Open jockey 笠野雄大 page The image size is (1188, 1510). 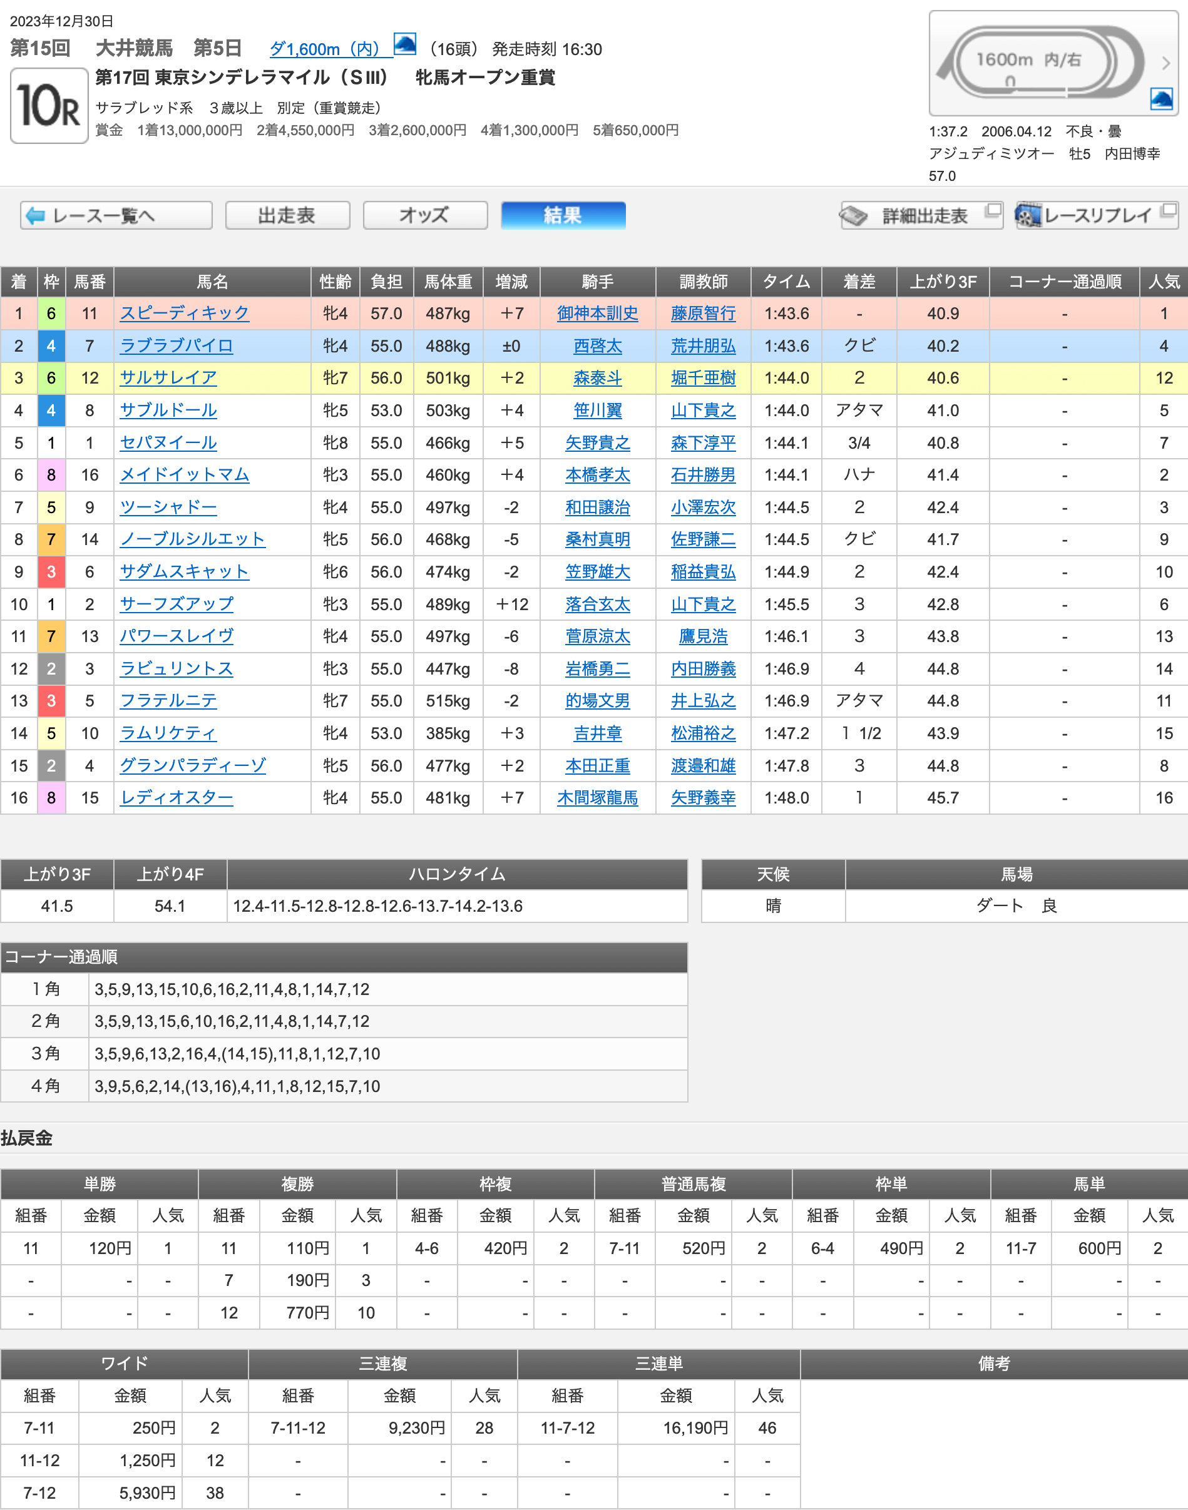[x=598, y=572]
